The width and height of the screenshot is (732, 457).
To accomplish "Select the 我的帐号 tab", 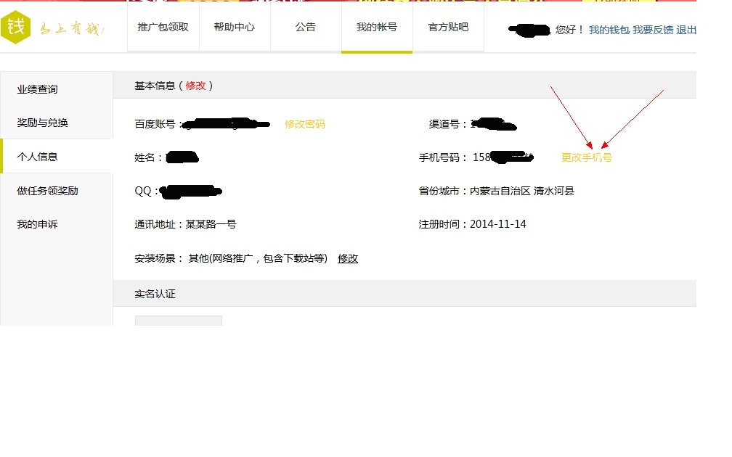I will point(377,27).
